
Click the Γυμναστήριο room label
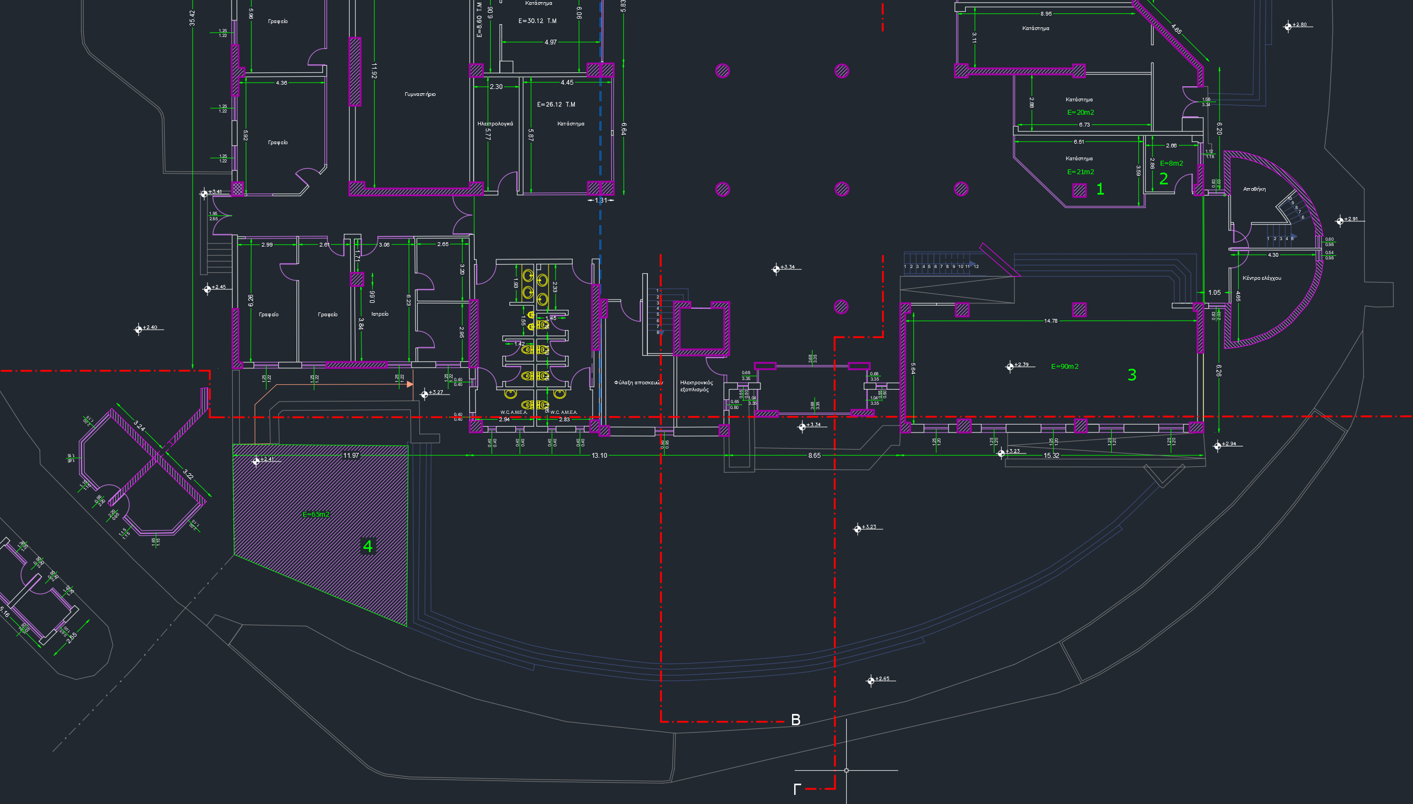420,94
